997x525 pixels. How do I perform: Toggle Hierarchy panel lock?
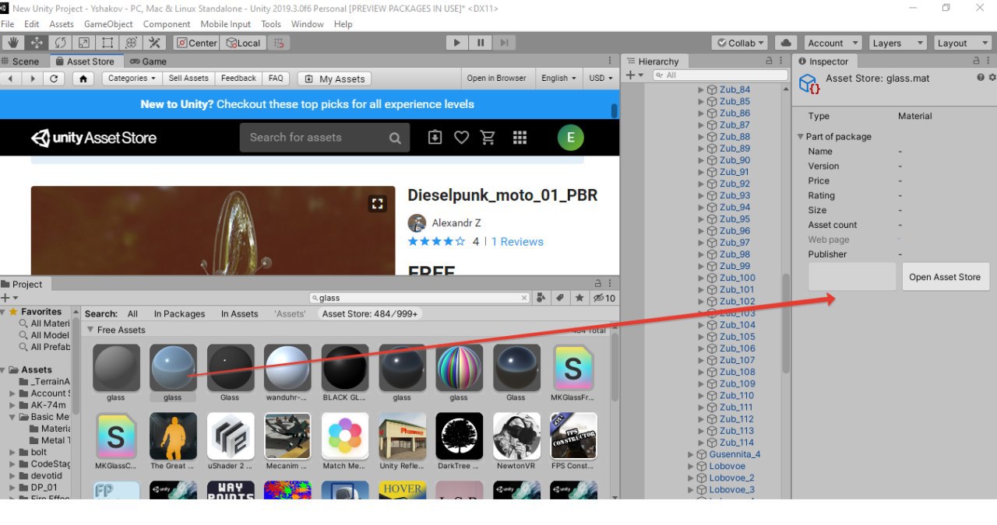click(x=769, y=61)
